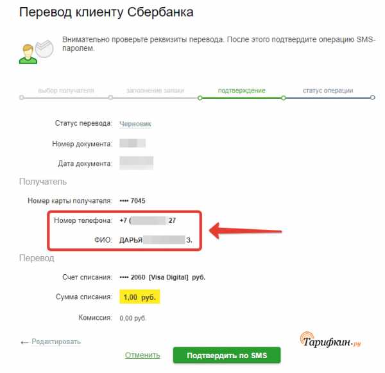Viewport: 385px width, 373px height.
Task: Select the заполнение заявки step
Action: click(x=155, y=91)
